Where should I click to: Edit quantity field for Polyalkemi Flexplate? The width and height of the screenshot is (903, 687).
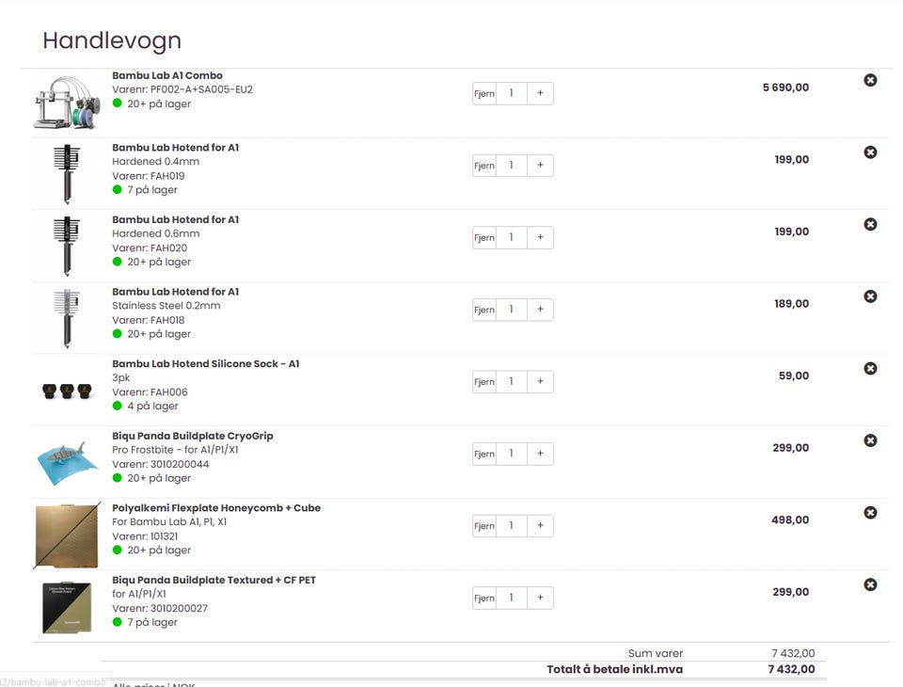[x=512, y=526]
